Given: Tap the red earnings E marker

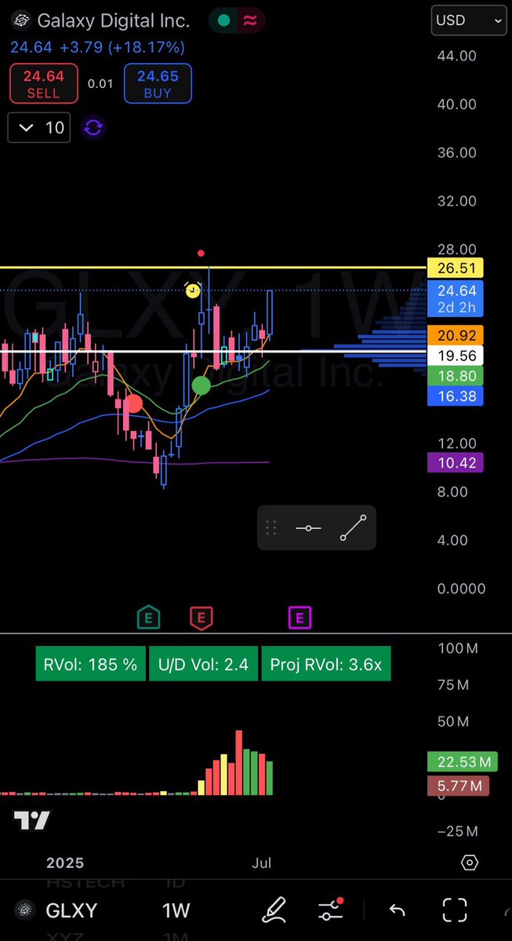Looking at the screenshot, I should pos(202,617).
